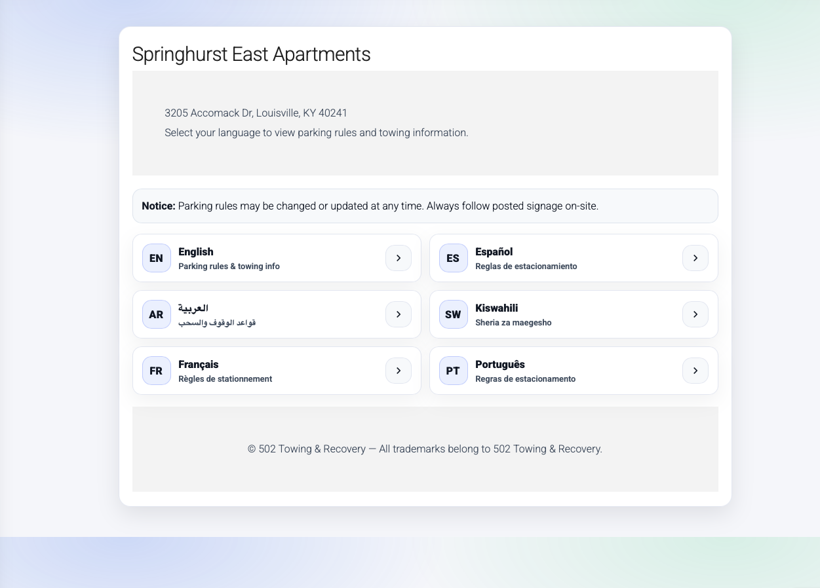Select the Français stationnement option
The height and width of the screenshot is (588, 820).
(x=276, y=371)
